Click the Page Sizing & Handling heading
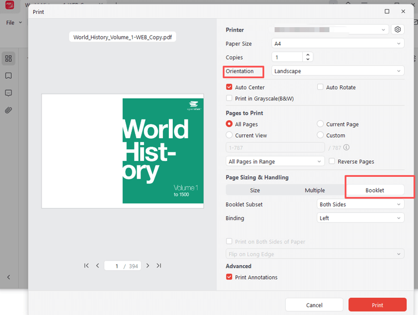This screenshot has width=418, height=315. [257, 177]
